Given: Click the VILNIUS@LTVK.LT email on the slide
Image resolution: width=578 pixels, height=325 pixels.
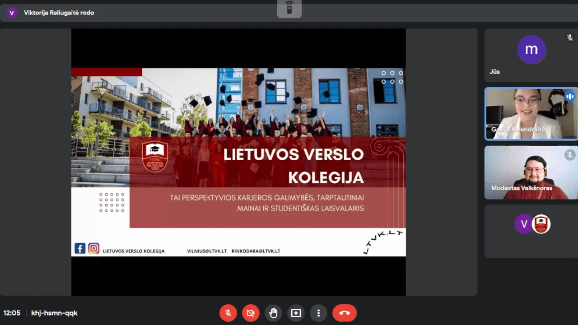Looking at the screenshot, I should (x=207, y=251).
